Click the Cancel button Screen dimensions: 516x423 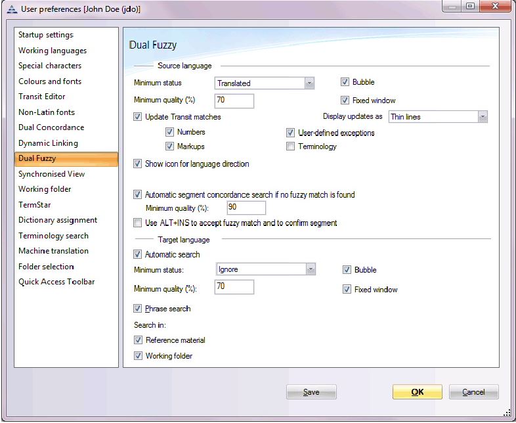473,392
